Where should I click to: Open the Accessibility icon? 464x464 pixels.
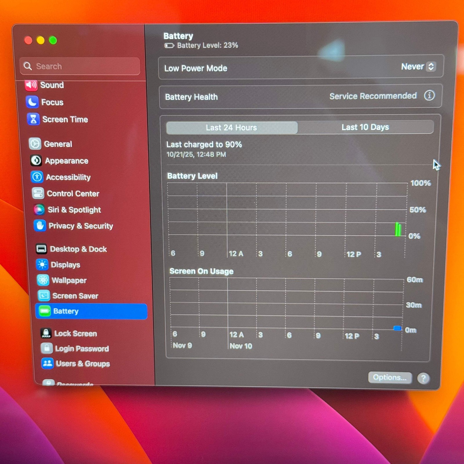coord(37,177)
